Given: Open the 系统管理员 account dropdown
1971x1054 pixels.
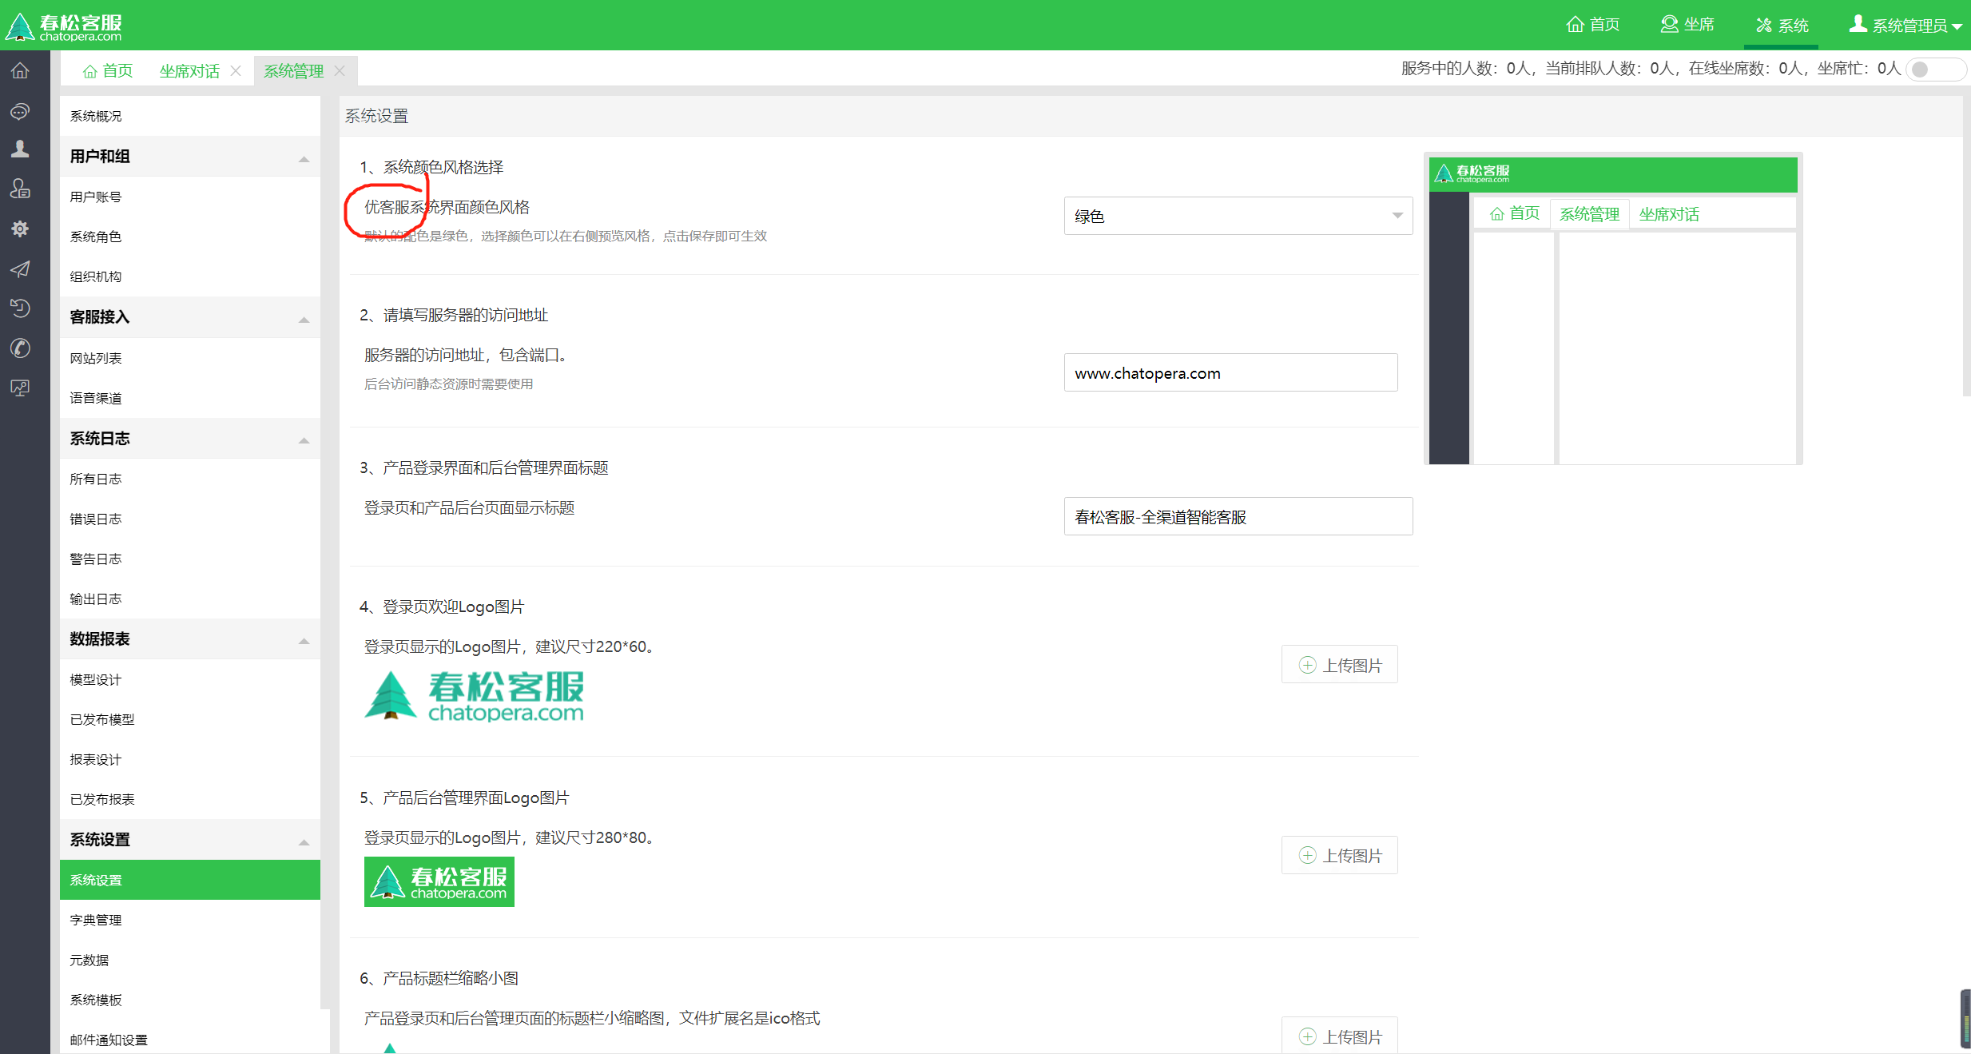Looking at the screenshot, I should pos(1906,25).
